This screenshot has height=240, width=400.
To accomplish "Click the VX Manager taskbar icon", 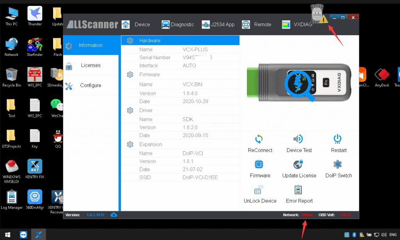I will pyautogui.click(x=39, y=235).
